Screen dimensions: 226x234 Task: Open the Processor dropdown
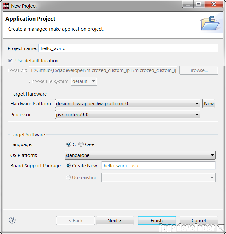click(x=128, y=115)
